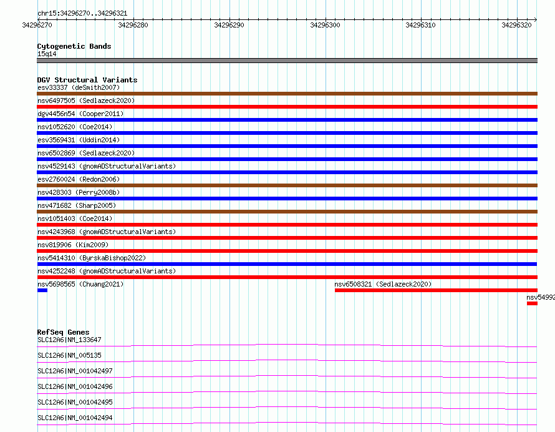Click the brown nsv471682 variant bar
This screenshot has width=555, height=432.
pyautogui.click(x=287, y=212)
